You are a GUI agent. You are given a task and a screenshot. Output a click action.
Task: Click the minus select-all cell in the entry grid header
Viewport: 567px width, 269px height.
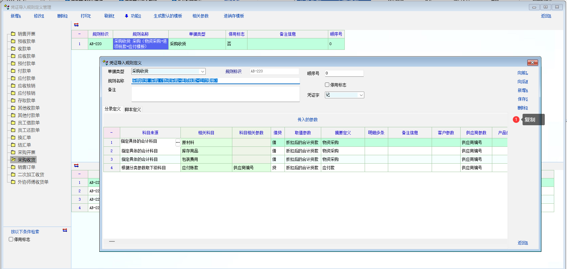[x=111, y=133]
